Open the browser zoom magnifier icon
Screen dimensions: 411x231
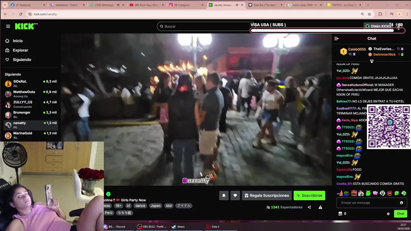click(363, 14)
